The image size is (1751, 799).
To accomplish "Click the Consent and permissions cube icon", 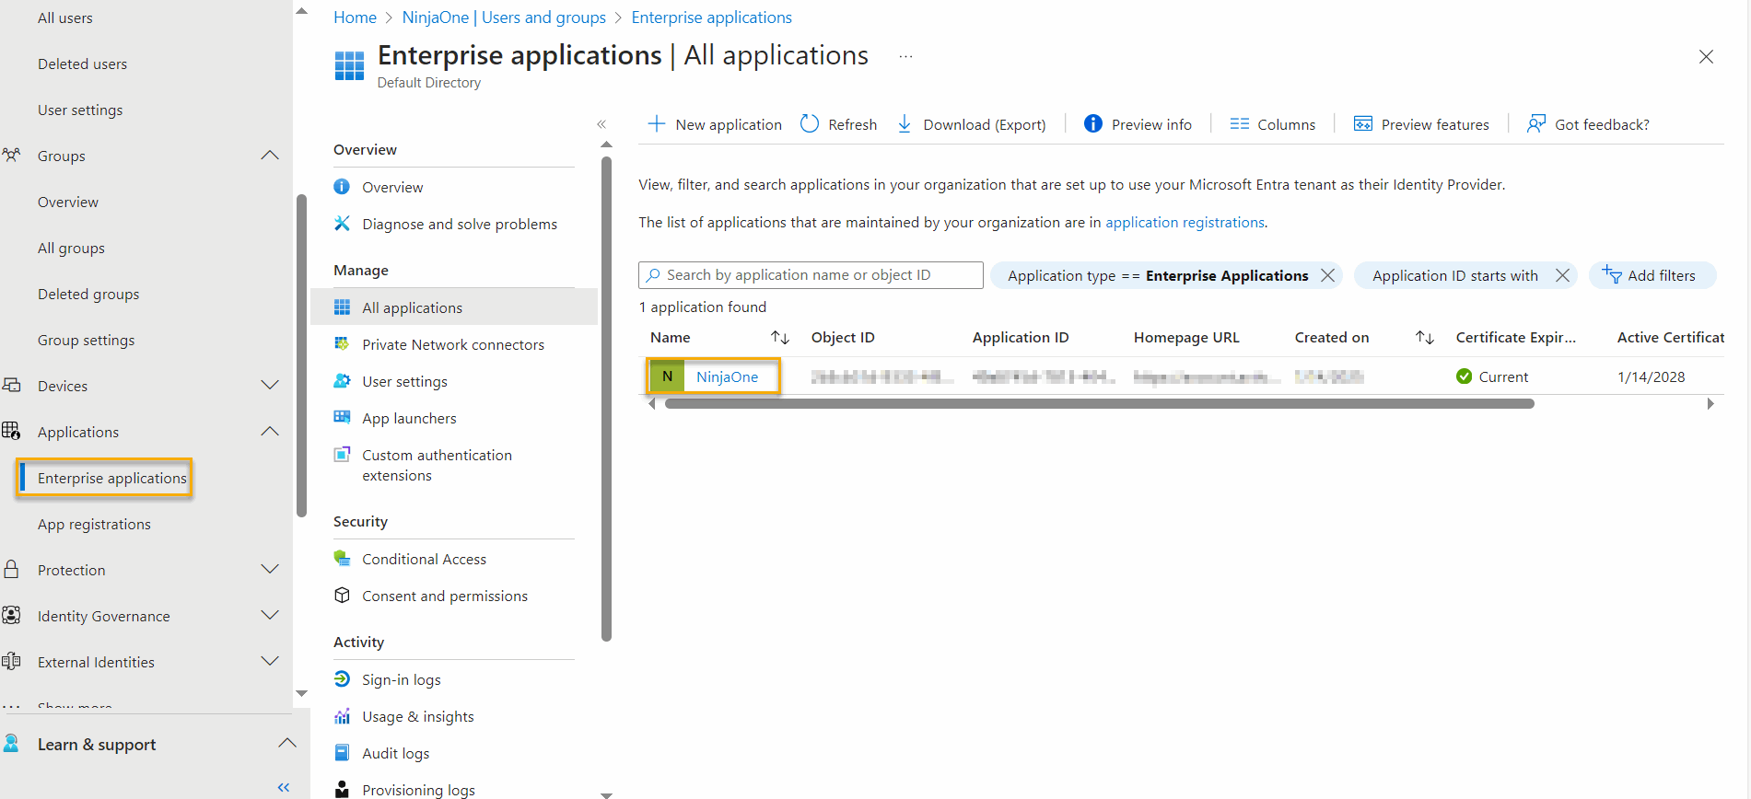I will [342, 596].
